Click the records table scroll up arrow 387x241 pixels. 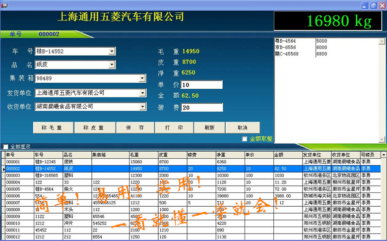[x=384, y=155]
